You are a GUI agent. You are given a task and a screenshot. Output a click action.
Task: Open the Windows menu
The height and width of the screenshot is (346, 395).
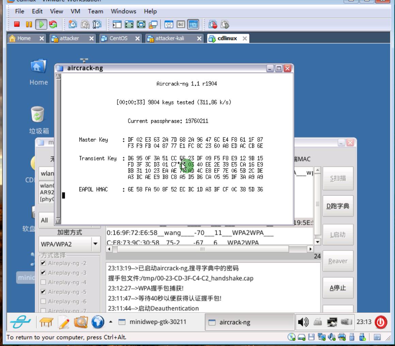coord(123,11)
